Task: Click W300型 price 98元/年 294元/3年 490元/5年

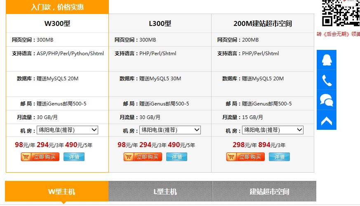Action: click(x=54, y=145)
